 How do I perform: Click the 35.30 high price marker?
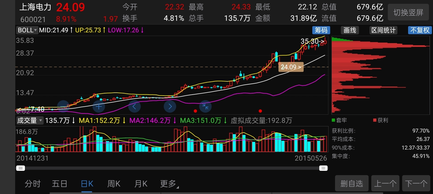312,41
